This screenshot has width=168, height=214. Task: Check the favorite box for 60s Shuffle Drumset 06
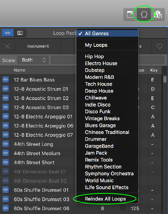click(123, 208)
